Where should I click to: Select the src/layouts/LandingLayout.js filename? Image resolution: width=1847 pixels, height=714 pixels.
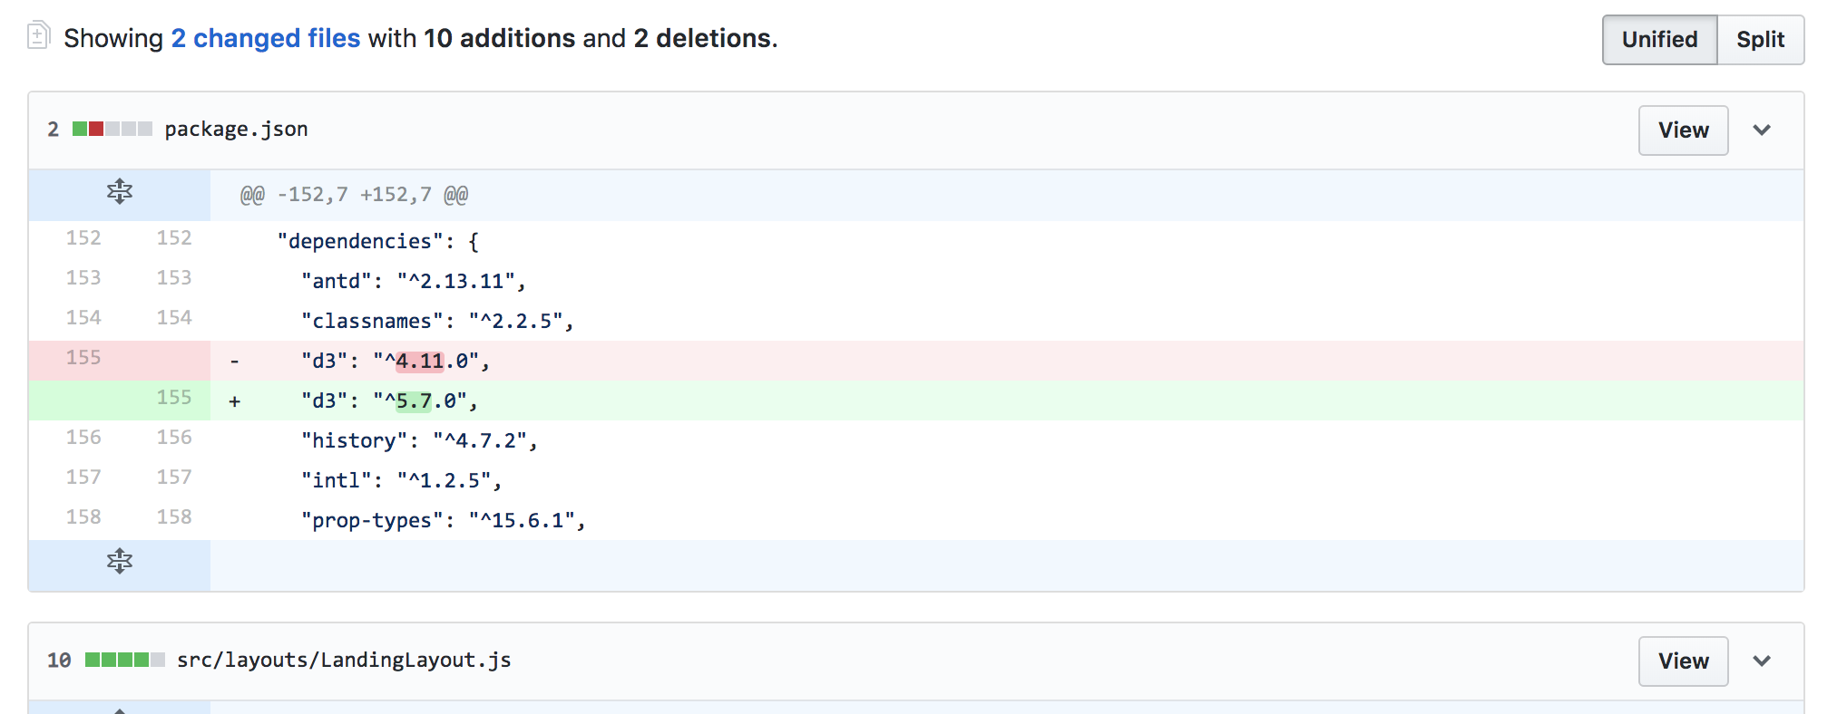coord(344,661)
